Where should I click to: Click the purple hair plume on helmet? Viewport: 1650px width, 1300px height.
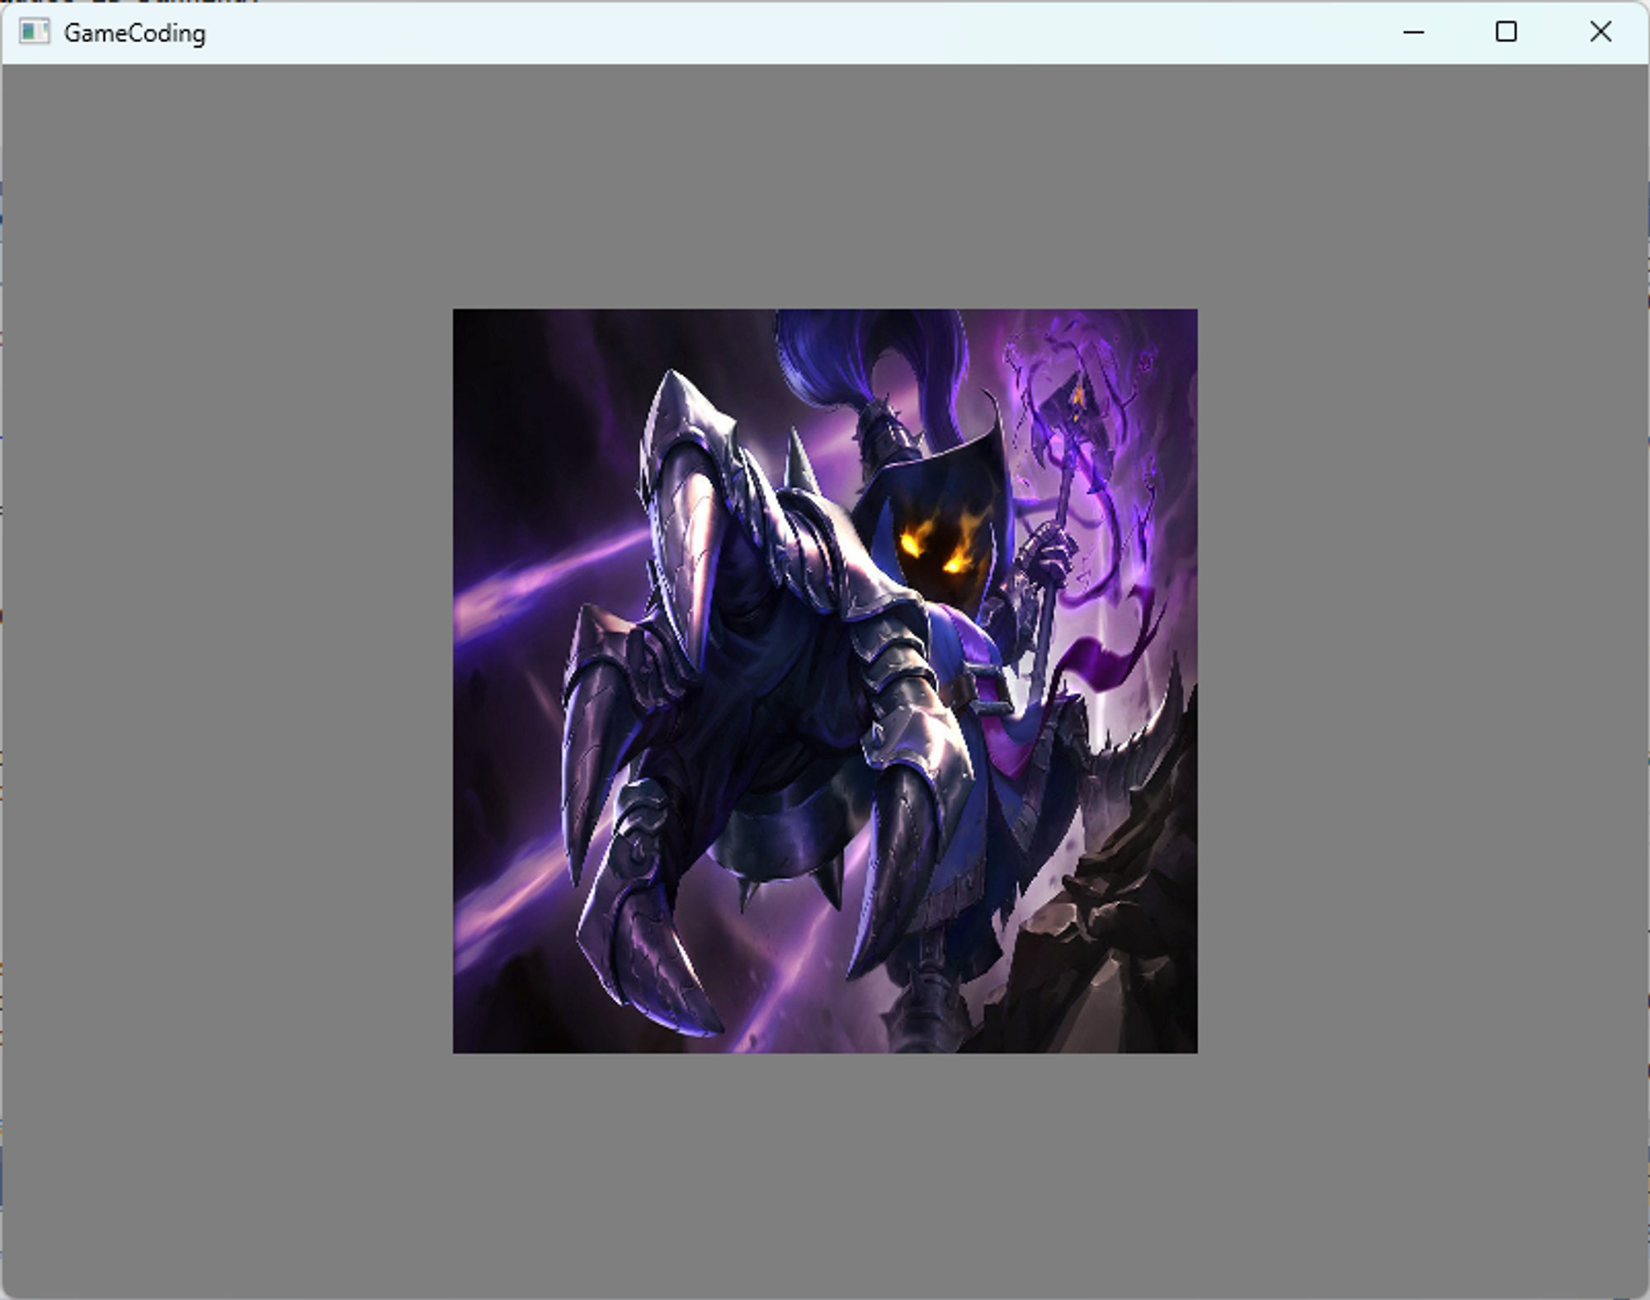tap(825, 355)
